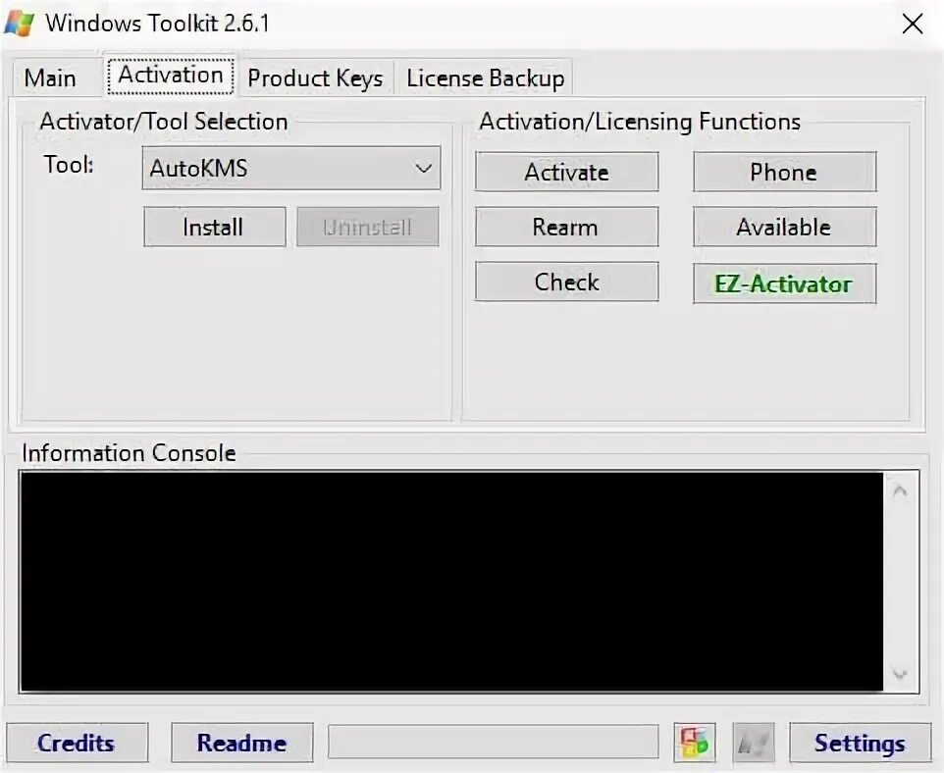Click the Rearm button
The width and height of the screenshot is (944, 773).
[566, 227]
